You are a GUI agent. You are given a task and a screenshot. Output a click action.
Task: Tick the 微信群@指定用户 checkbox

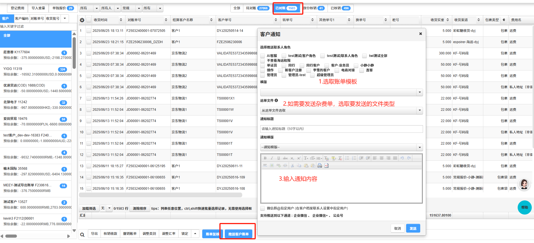pos(262,208)
